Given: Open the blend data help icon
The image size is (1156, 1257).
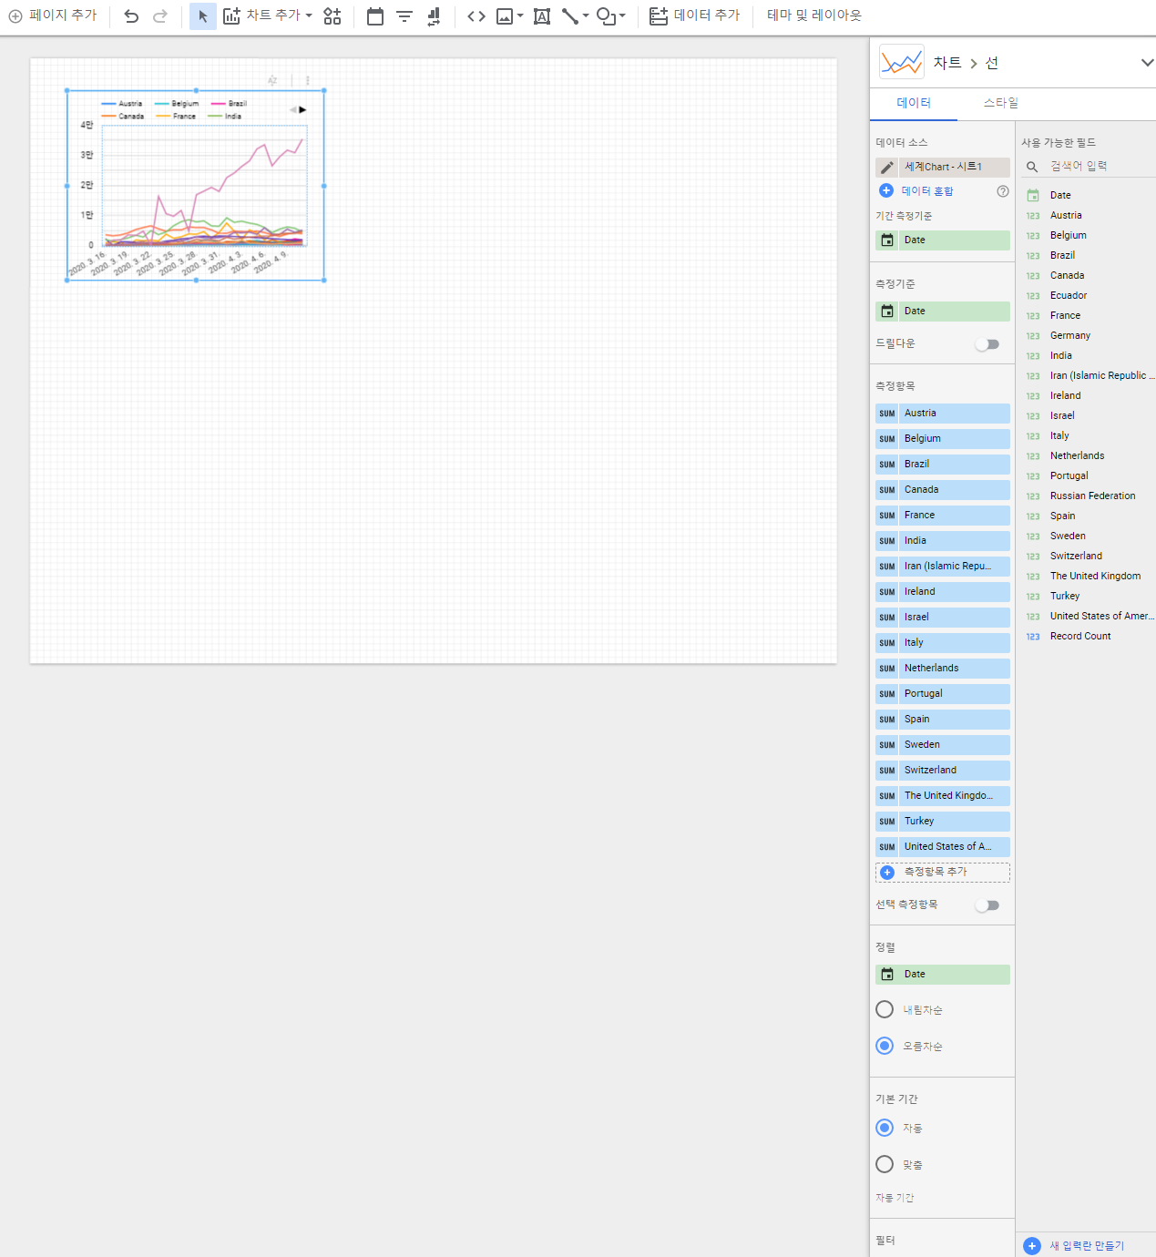Looking at the screenshot, I should pos(1003,191).
